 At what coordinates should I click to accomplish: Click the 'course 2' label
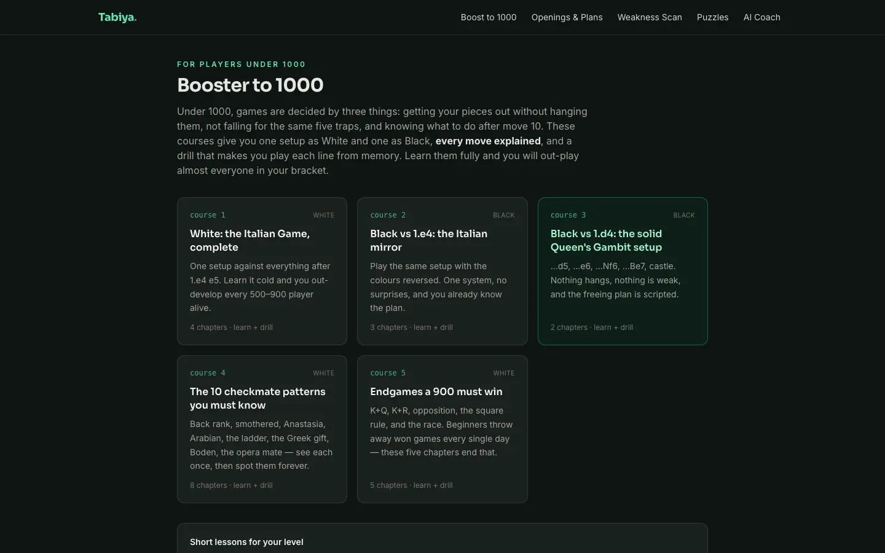pyautogui.click(x=388, y=215)
